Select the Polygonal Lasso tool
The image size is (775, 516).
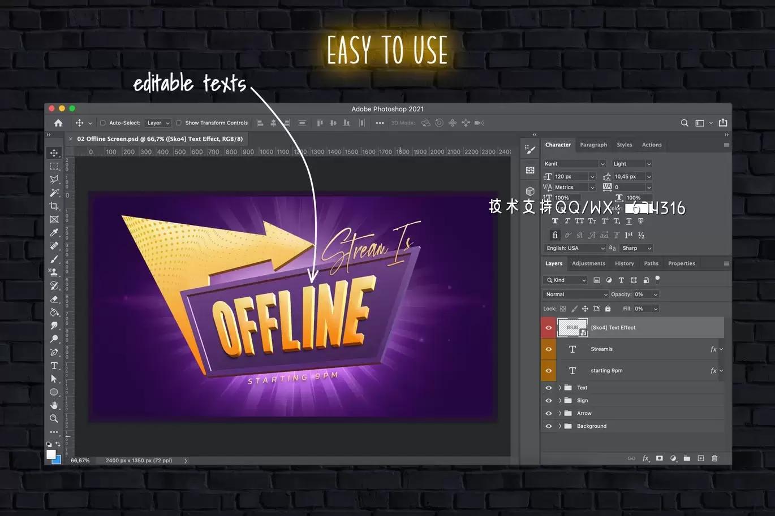tap(54, 179)
